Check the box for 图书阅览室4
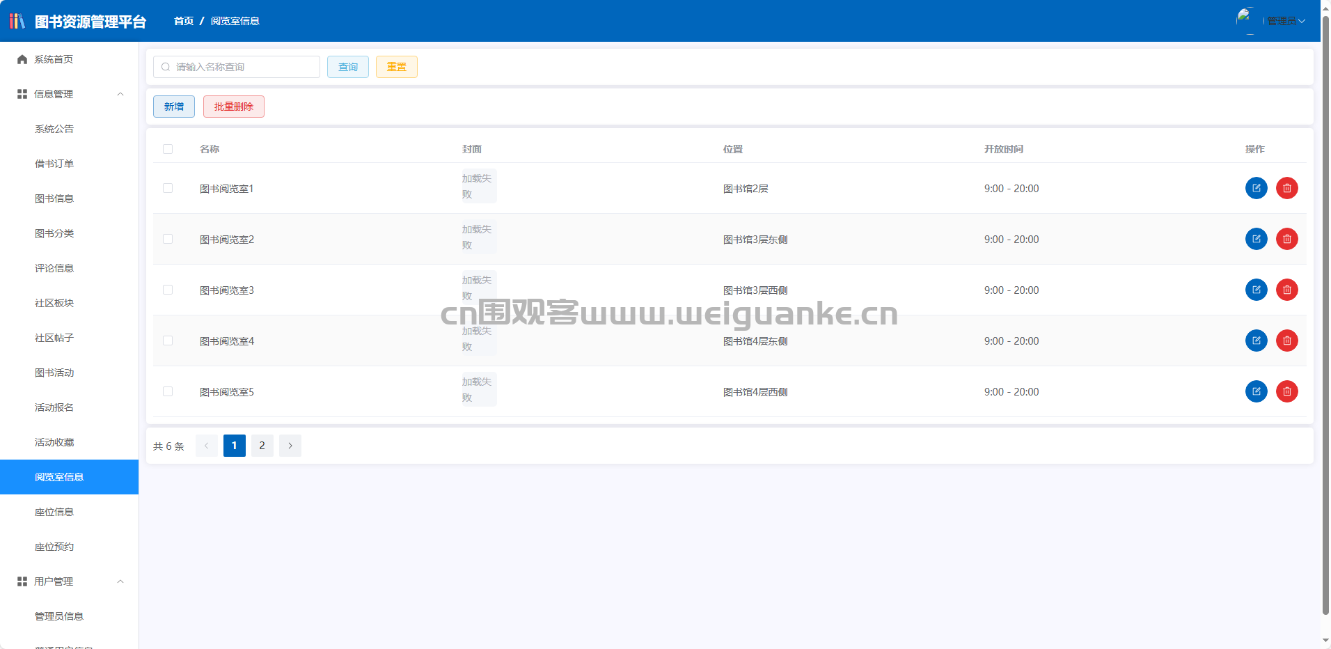Viewport: 1331px width, 649px height. [x=168, y=341]
